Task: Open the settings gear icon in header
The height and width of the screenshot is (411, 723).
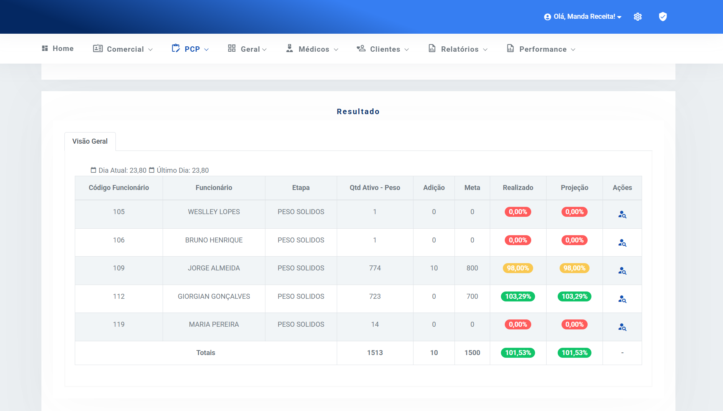Action: click(637, 17)
